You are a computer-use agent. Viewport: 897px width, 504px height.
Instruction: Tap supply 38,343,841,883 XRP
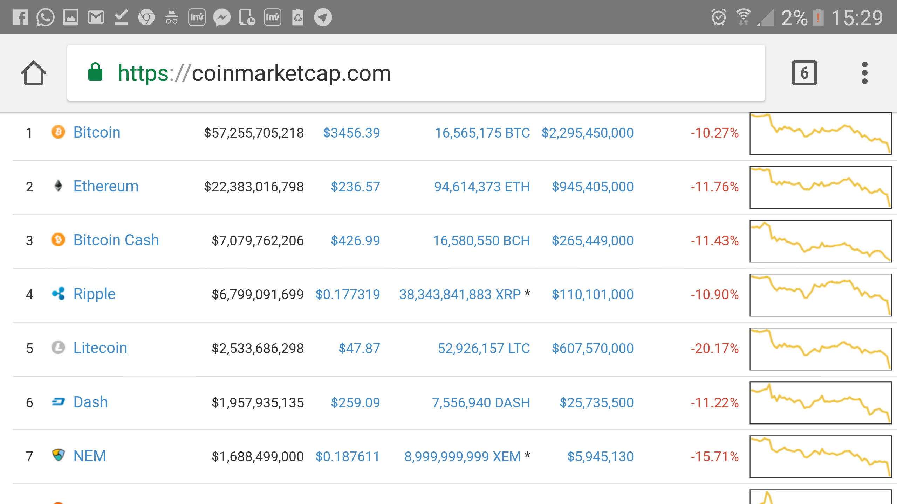click(x=460, y=294)
